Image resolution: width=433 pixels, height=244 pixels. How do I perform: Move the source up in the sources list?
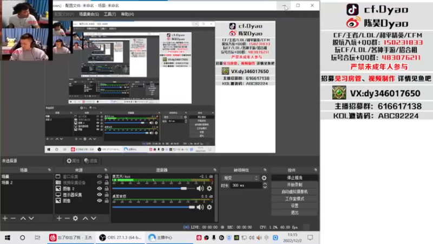coord(86,219)
